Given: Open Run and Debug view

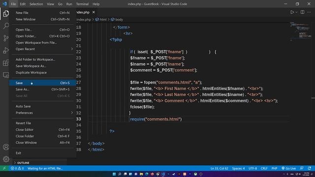Looking at the screenshot, I should click(x=6, y=50).
